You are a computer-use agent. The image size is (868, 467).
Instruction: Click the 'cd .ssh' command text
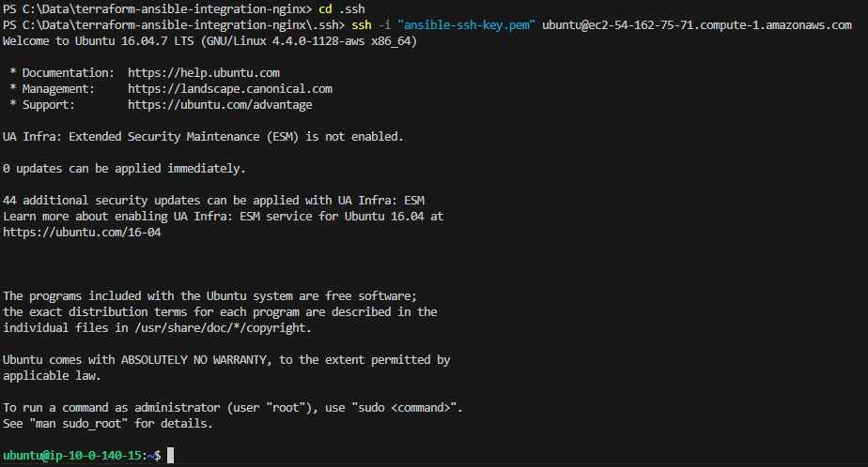click(342, 9)
